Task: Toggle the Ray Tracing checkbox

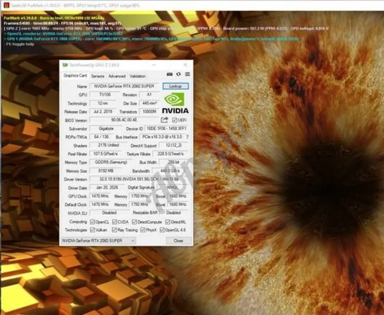Action: [x=114, y=230]
